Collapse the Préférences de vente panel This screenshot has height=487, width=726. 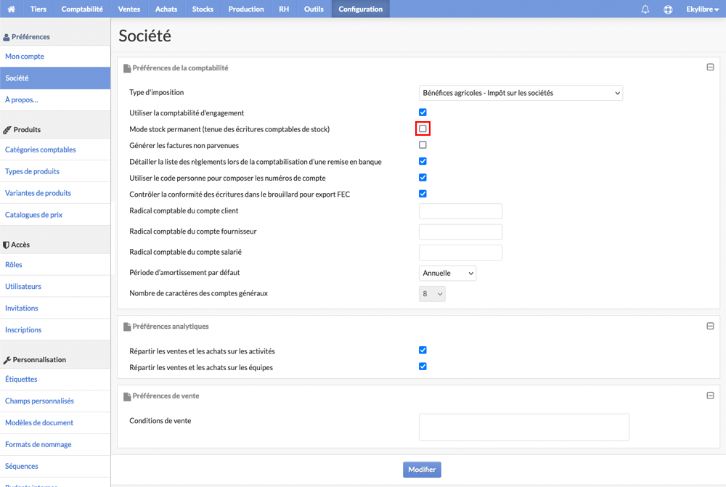tap(710, 396)
